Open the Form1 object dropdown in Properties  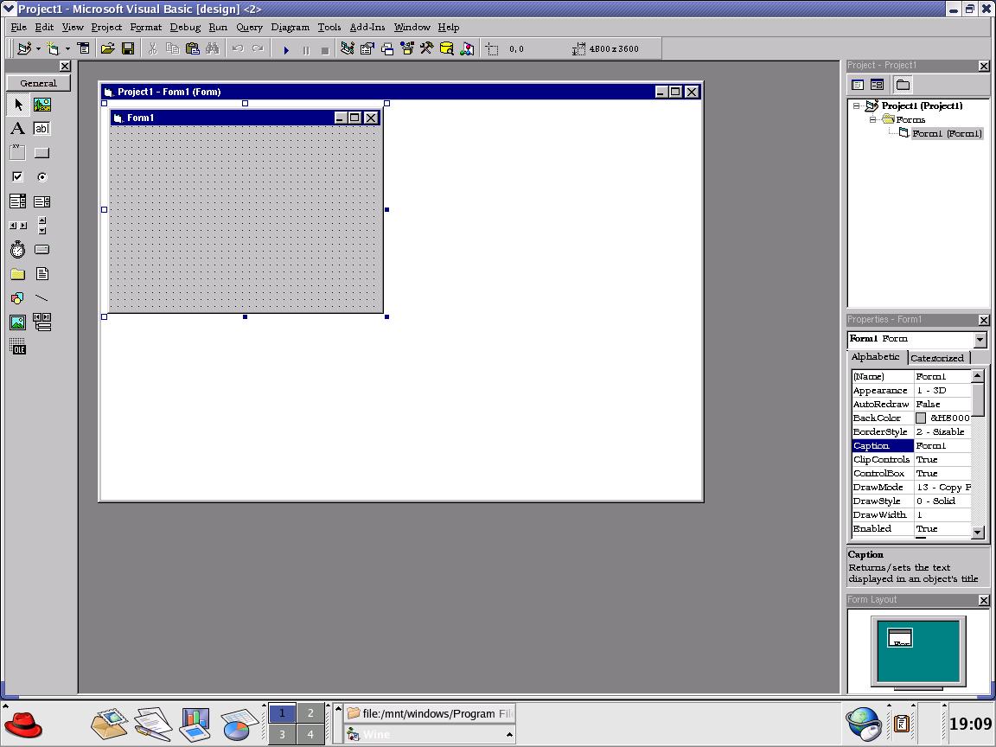click(x=980, y=340)
